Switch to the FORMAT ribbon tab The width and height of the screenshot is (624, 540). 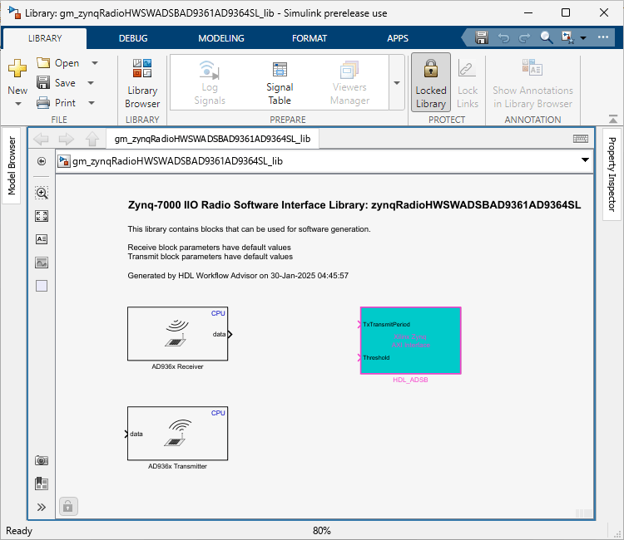310,38
